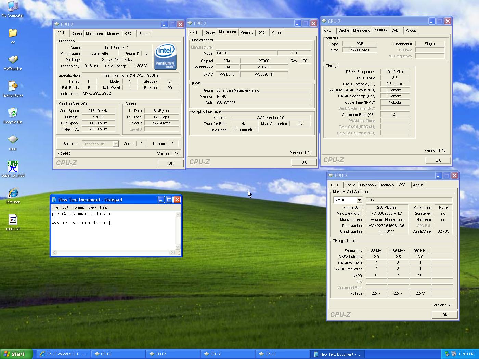
Task: Select the Internet Explorer desktop icon
Action: tap(13, 196)
